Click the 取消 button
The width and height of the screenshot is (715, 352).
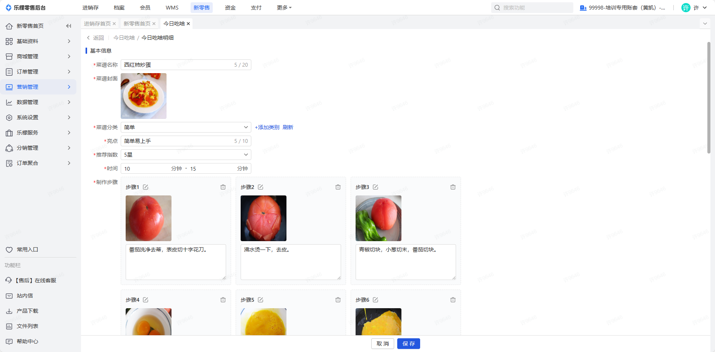[383, 344]
